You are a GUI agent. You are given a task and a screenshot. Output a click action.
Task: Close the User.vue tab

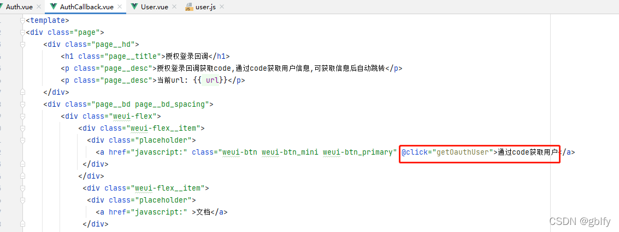pos(174,7)
